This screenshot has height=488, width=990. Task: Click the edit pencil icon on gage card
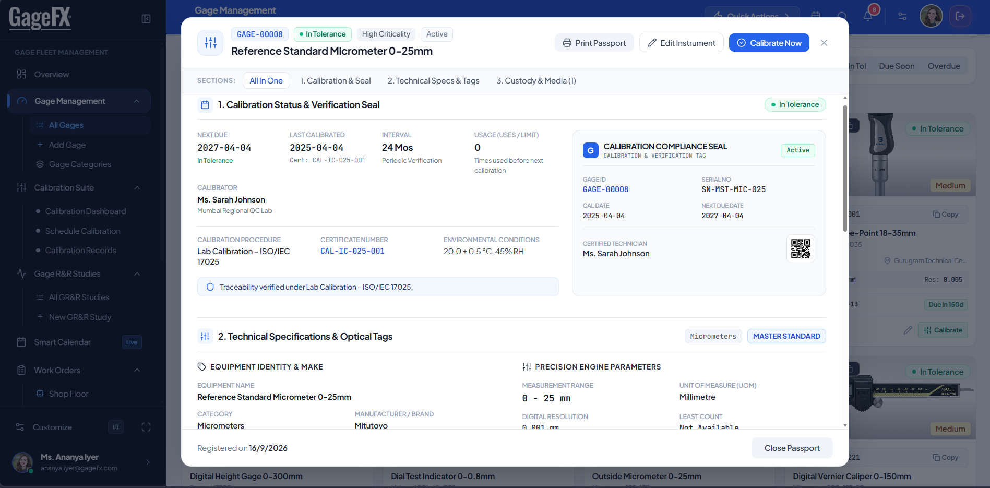click(x=908, y=330)
